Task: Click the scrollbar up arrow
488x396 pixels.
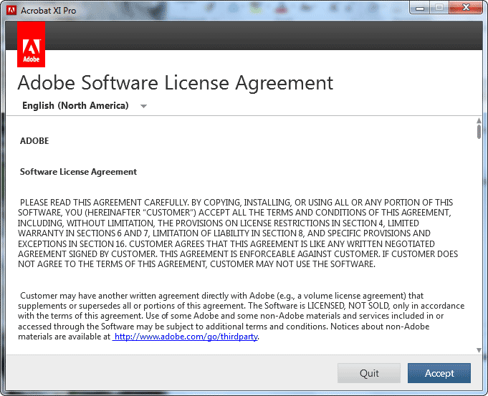Action: tap(479, 120)
